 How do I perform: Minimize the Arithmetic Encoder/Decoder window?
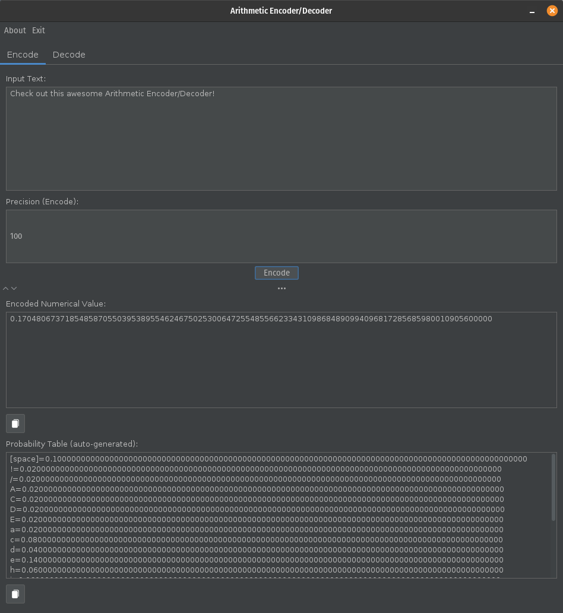click(x=532, y=11)
